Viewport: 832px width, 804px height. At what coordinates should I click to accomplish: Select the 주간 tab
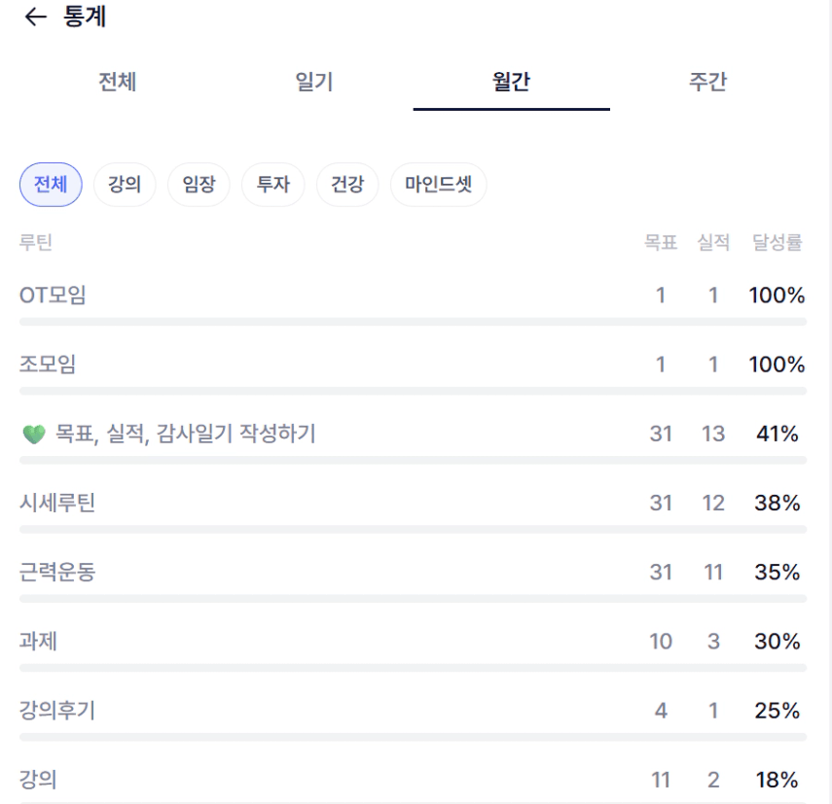707,83
